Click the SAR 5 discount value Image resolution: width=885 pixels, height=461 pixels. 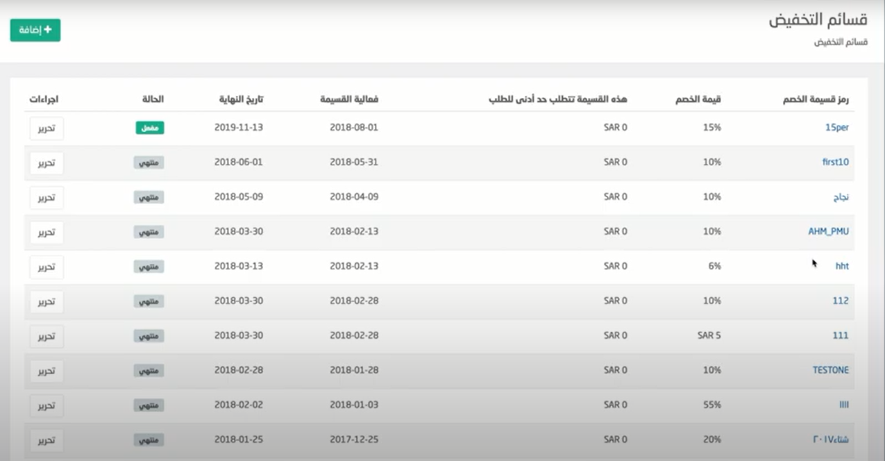709,336
